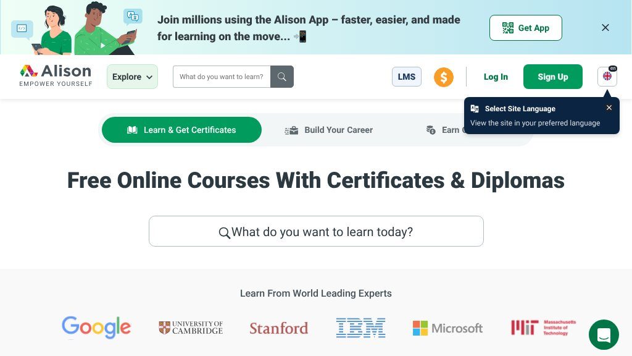Focus the 'What do you want to learn?' field
Viewport: 632px width, 356px height.
[x=222, y=77]
